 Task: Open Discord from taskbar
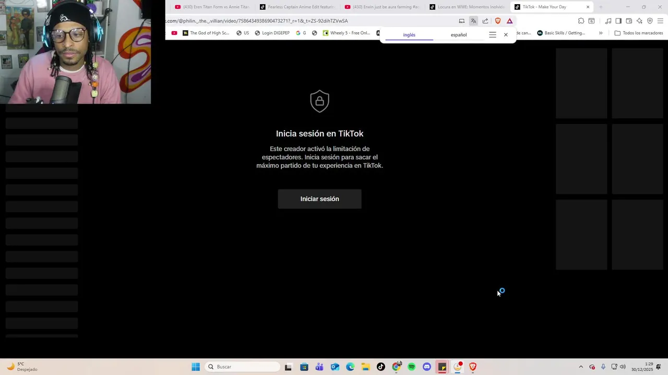click(x=427, y=367)
